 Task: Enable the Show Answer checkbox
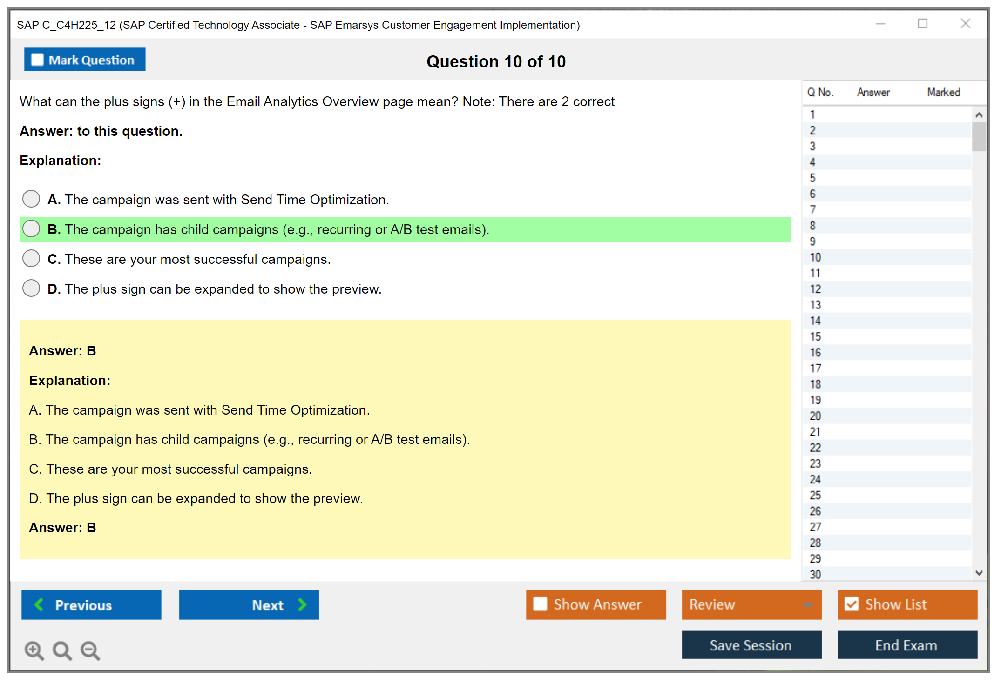tap(540, 604)
